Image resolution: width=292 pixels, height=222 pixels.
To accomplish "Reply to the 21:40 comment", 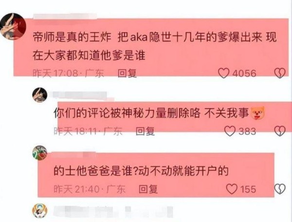I will [148, 189].
